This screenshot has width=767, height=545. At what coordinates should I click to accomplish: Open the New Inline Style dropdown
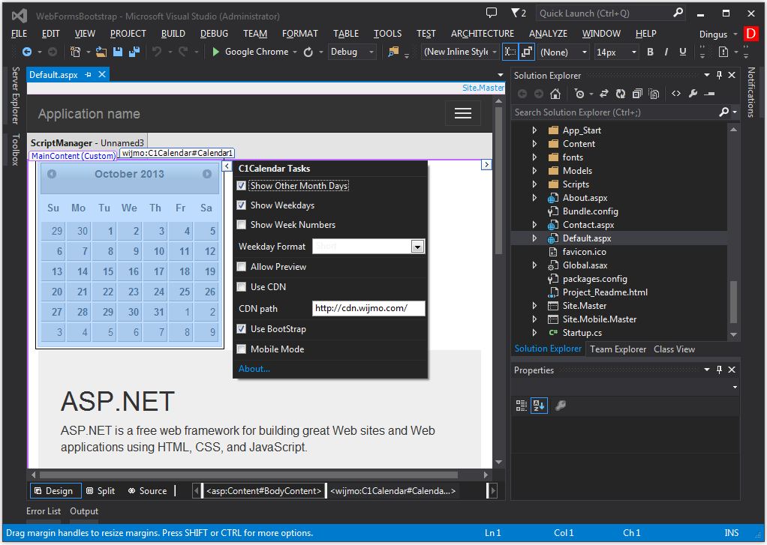click(460, 52)
